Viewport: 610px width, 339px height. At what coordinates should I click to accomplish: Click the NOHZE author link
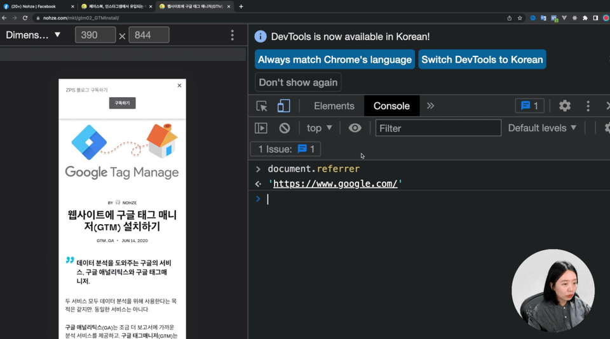pos(130,203)
